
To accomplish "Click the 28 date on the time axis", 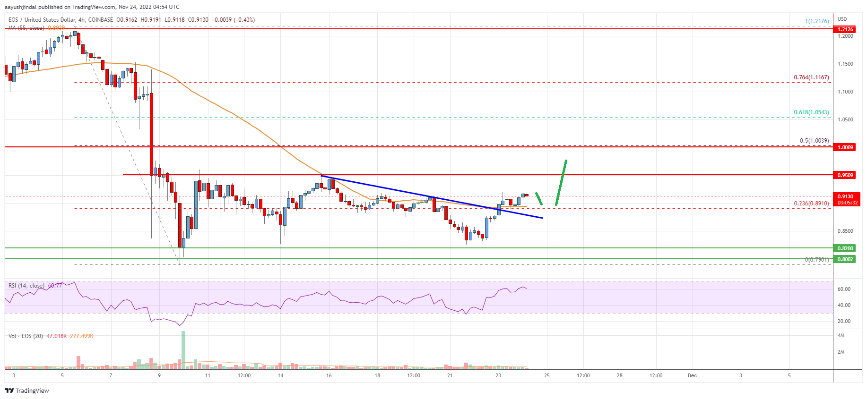I will 619,376.
